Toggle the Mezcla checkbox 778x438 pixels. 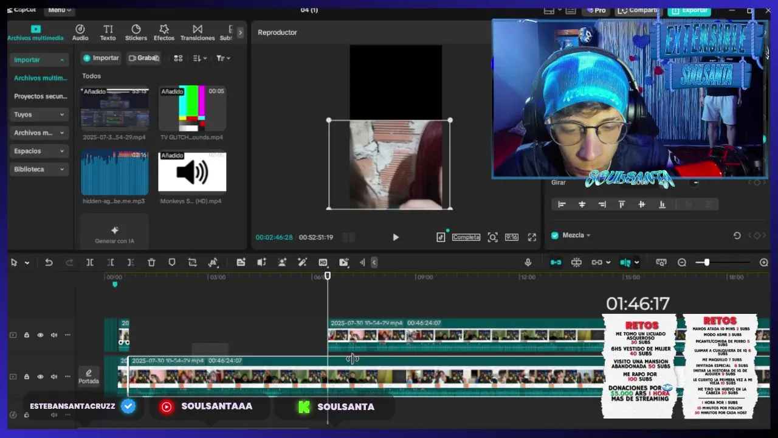(554, 235)
